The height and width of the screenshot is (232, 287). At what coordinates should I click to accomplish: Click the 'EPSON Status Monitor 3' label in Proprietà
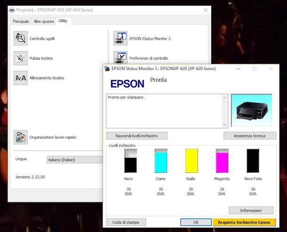tap(150, 39)
